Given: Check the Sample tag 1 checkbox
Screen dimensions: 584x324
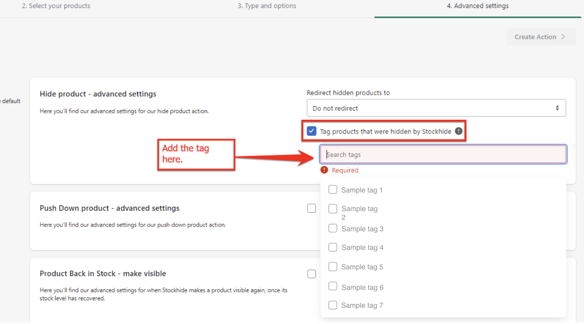Looking at the screenshot, I should pyautogui.click(x=333, y=190).
